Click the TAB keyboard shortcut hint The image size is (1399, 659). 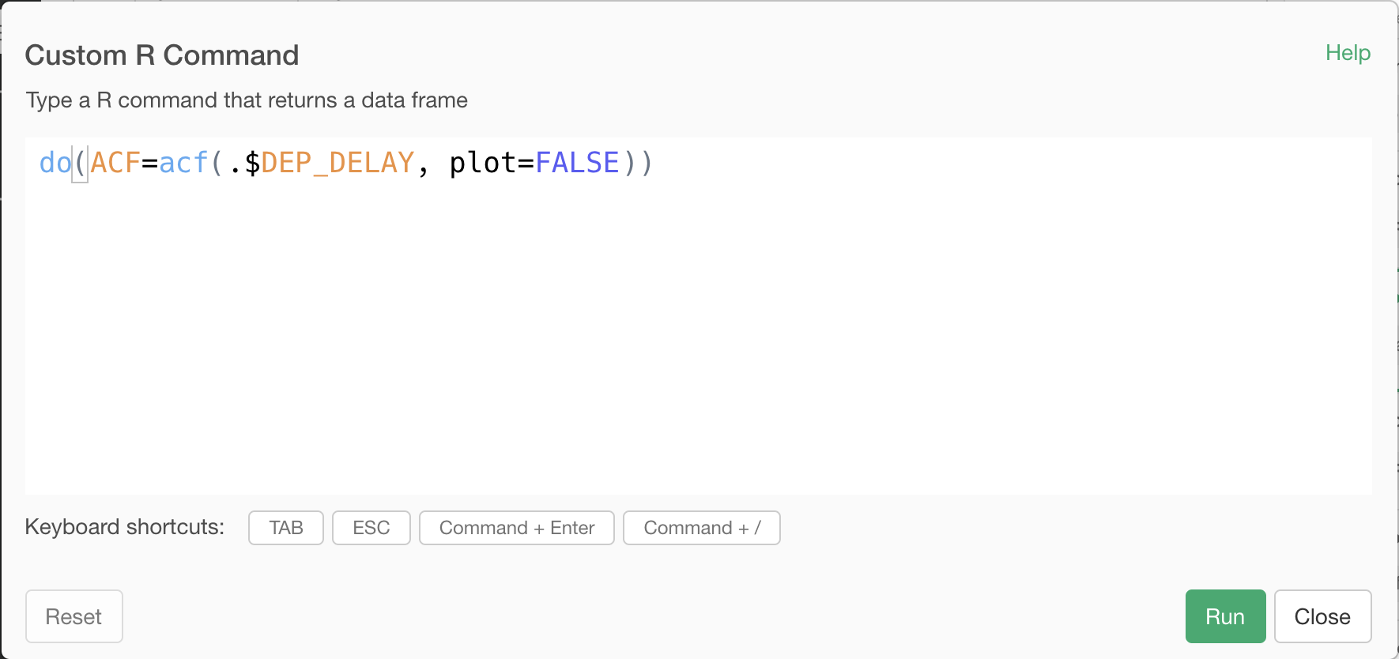[286, 528]
